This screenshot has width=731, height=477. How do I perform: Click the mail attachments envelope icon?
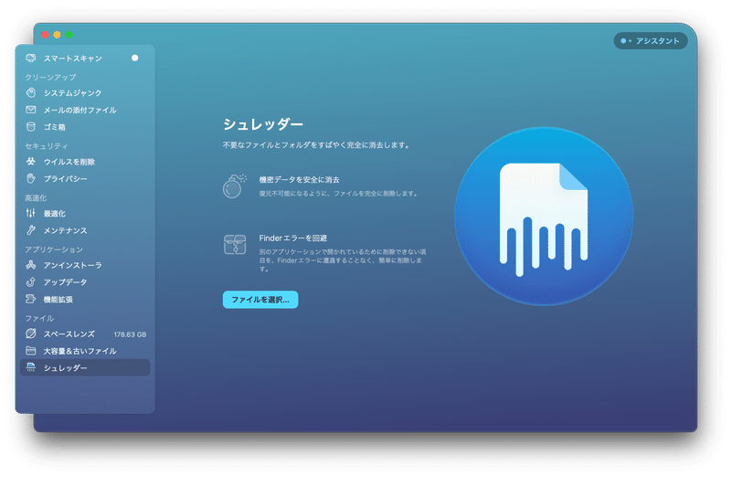[31, 110]
